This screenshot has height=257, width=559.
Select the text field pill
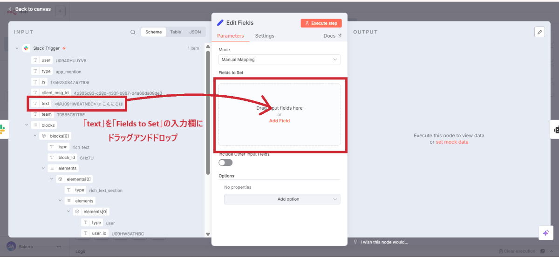pyautogui.click(x=41, y=104)
